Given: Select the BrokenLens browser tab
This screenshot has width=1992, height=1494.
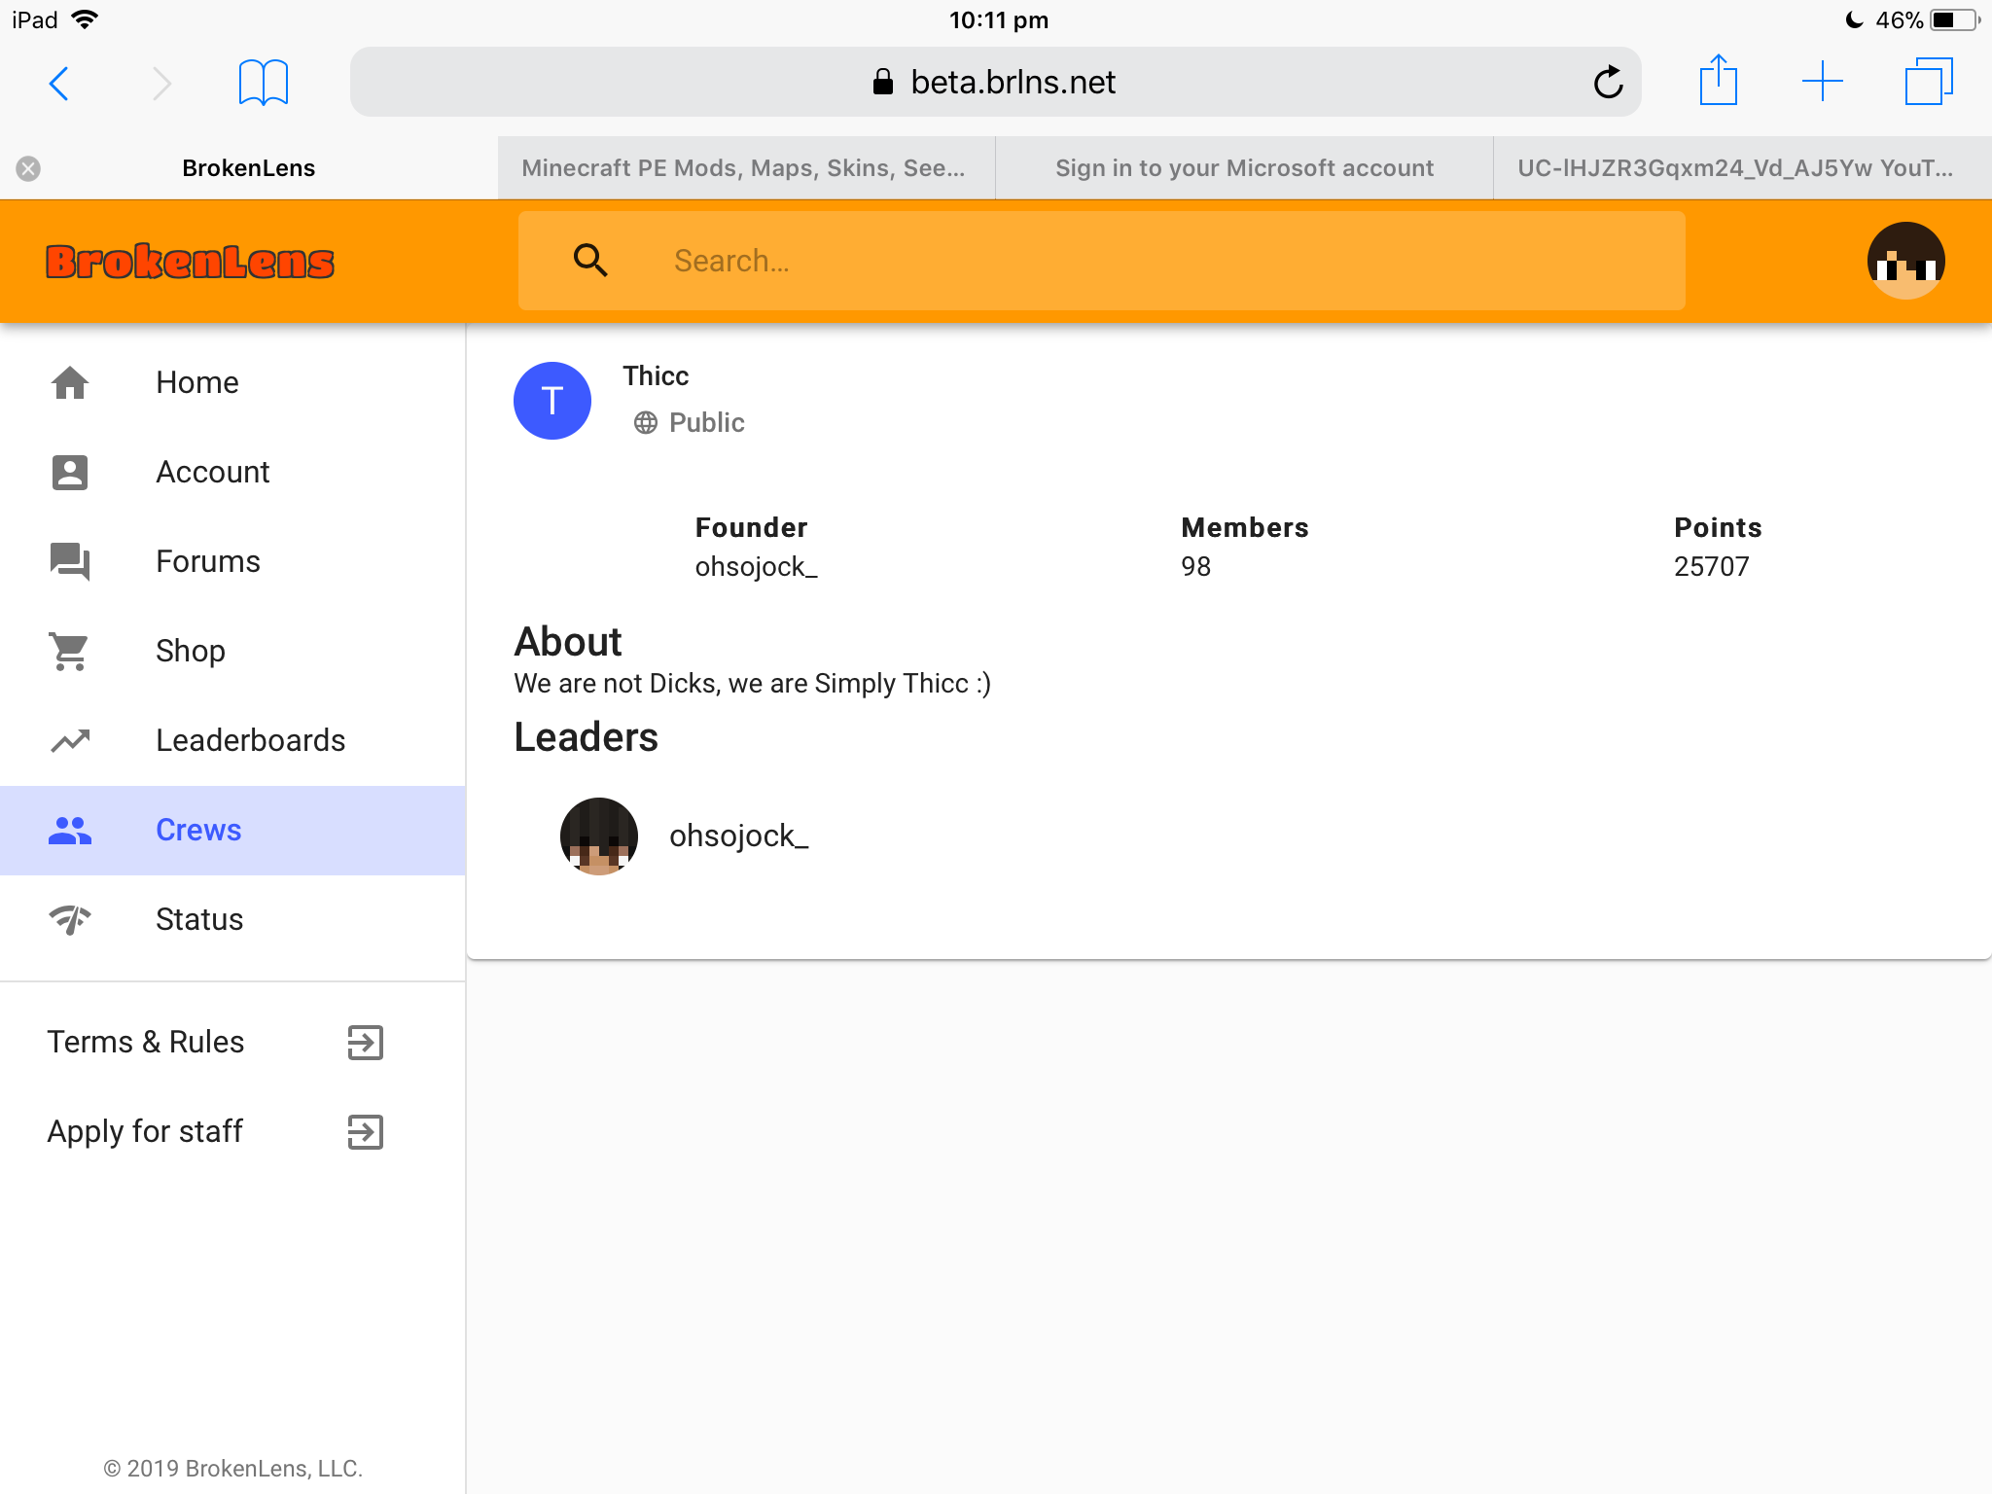Looking at the screenshot, I should [249, 168].
